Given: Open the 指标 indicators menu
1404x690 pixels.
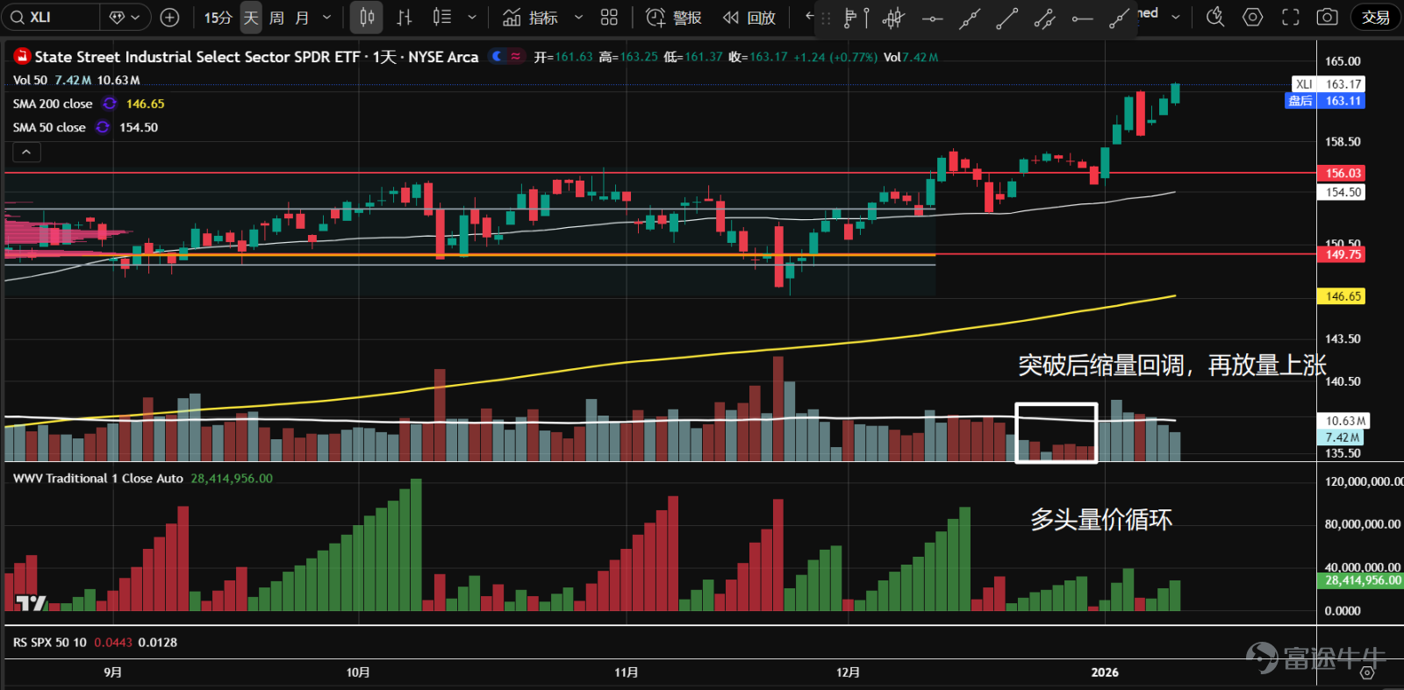Looking at the screenshot, I should click(x=531, y=18).
